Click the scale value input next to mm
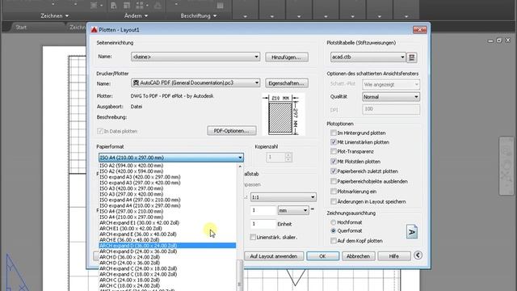Viewport: 517px width, 291px height. (x=263, y=210)
